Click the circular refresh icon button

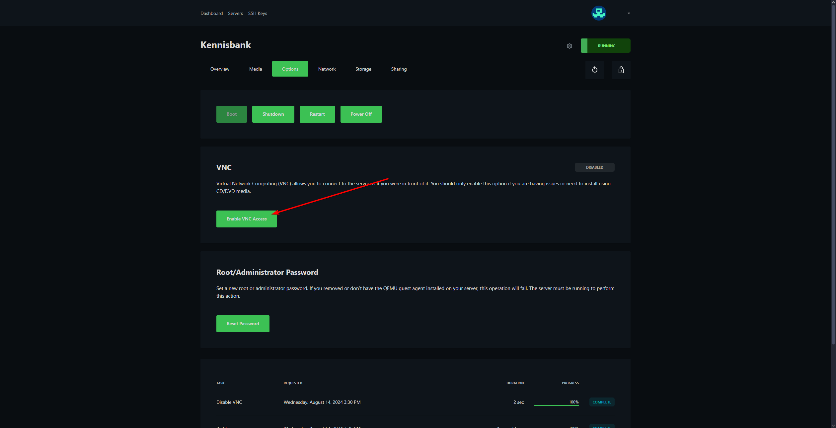pyautogui.click(x=594, y=70)
